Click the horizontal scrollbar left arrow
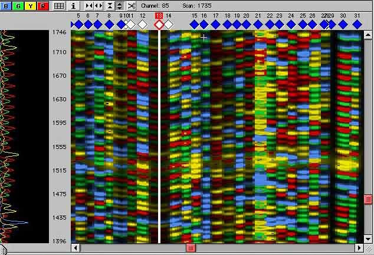 pyautogui.click(x=76, y=248)
